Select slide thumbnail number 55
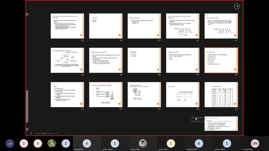This screenshot has height=151, width=269. (67, 95)
